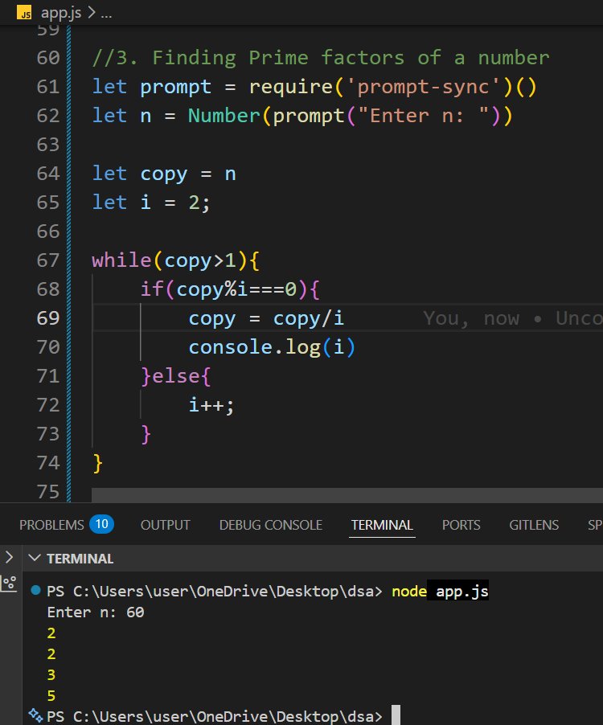The image size is (603, 725).
Task: Click 'let i = 2;' statement
Action: pos(151,203)
